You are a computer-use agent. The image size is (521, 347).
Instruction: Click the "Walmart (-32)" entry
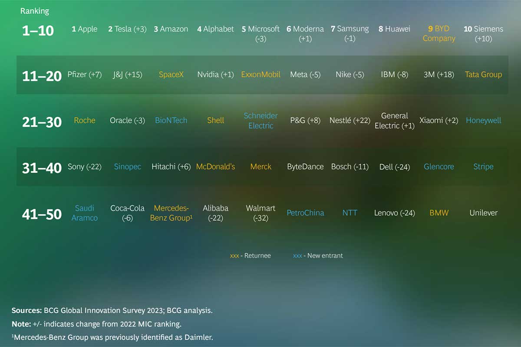(x=260, y=213)
